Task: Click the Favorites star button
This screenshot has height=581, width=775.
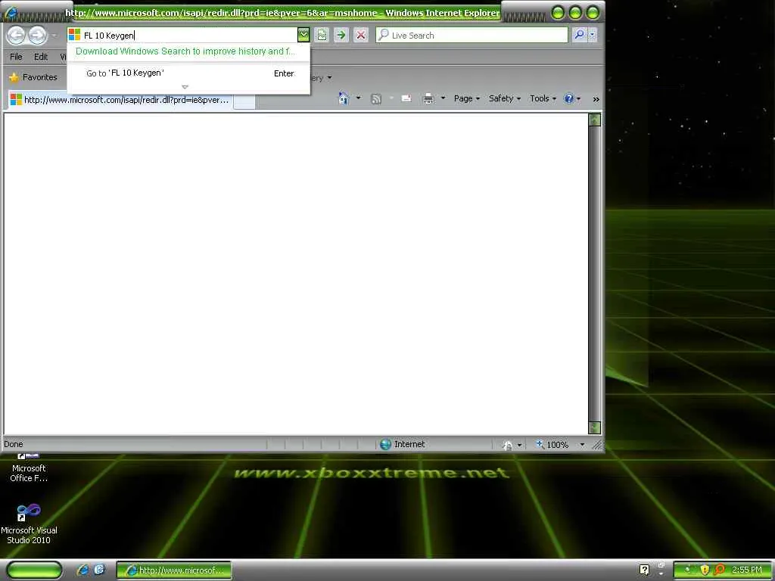Action: click(33, 77)
